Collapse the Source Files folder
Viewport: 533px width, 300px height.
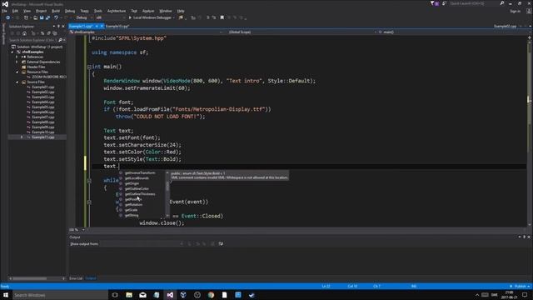tap(17, 82)
